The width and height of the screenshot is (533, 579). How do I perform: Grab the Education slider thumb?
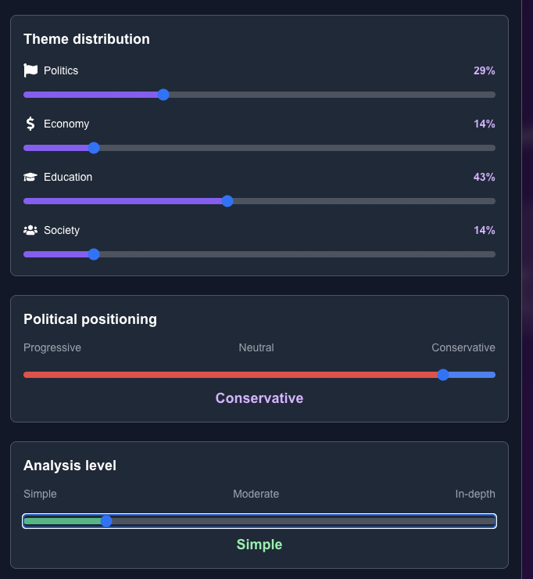pyautogui.click(x=227, y=201)
